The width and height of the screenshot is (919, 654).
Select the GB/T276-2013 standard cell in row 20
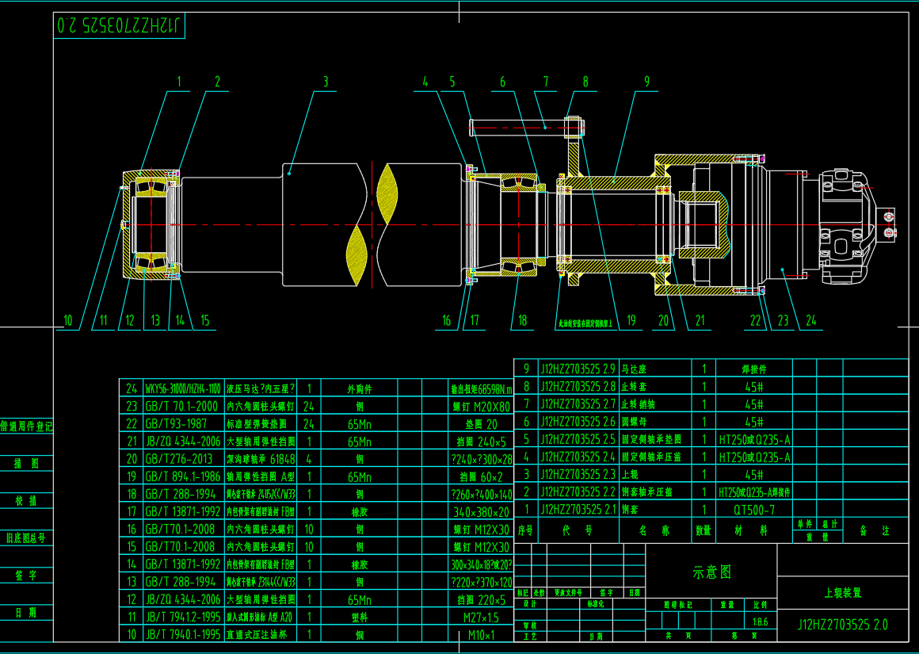click(179, 458)
